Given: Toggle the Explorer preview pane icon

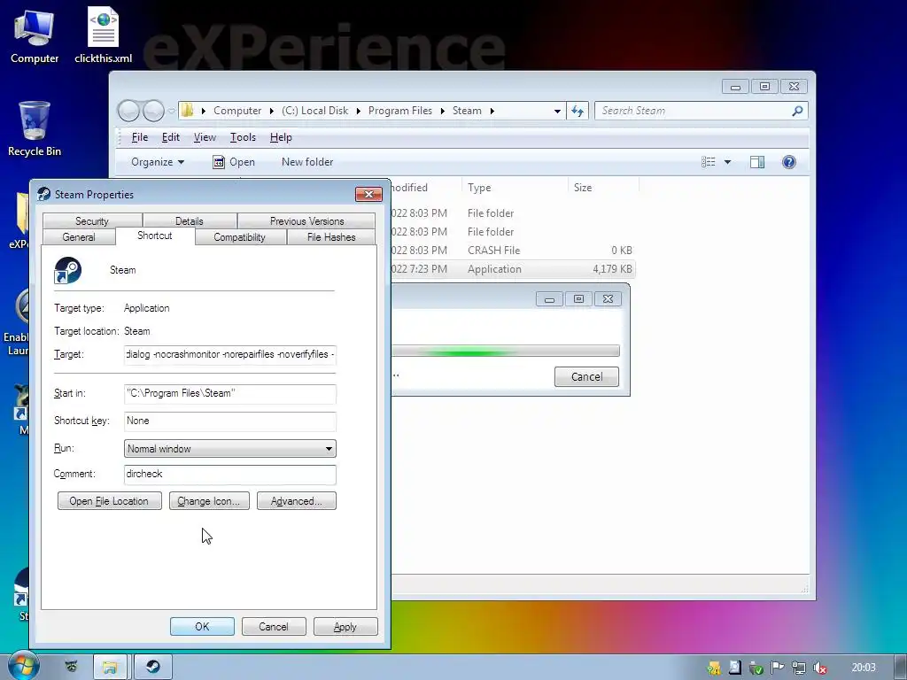Looking at the screenshot, I should [x=757, y=162].
